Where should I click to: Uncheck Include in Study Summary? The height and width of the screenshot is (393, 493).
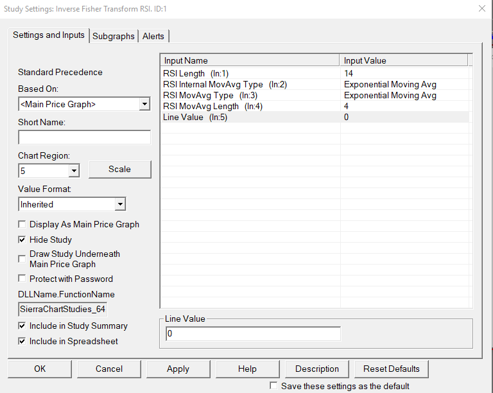(22, 326)
